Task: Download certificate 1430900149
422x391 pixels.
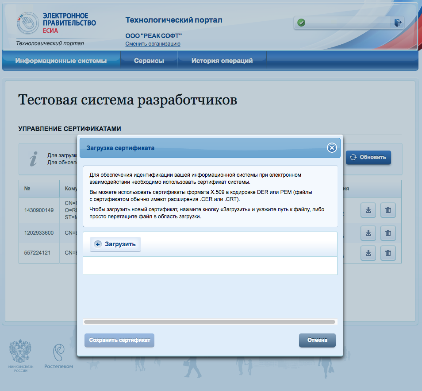Action: [368, 210]
